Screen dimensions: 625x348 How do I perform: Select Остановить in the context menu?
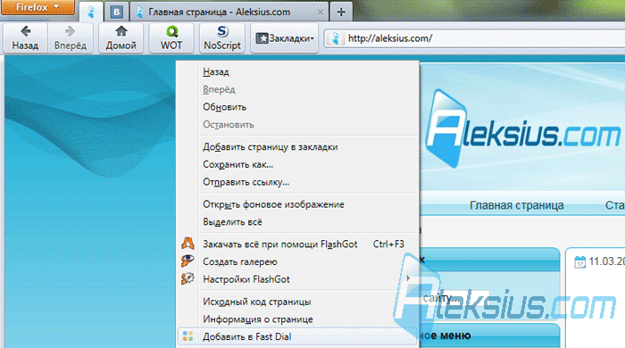pos(297,125)
